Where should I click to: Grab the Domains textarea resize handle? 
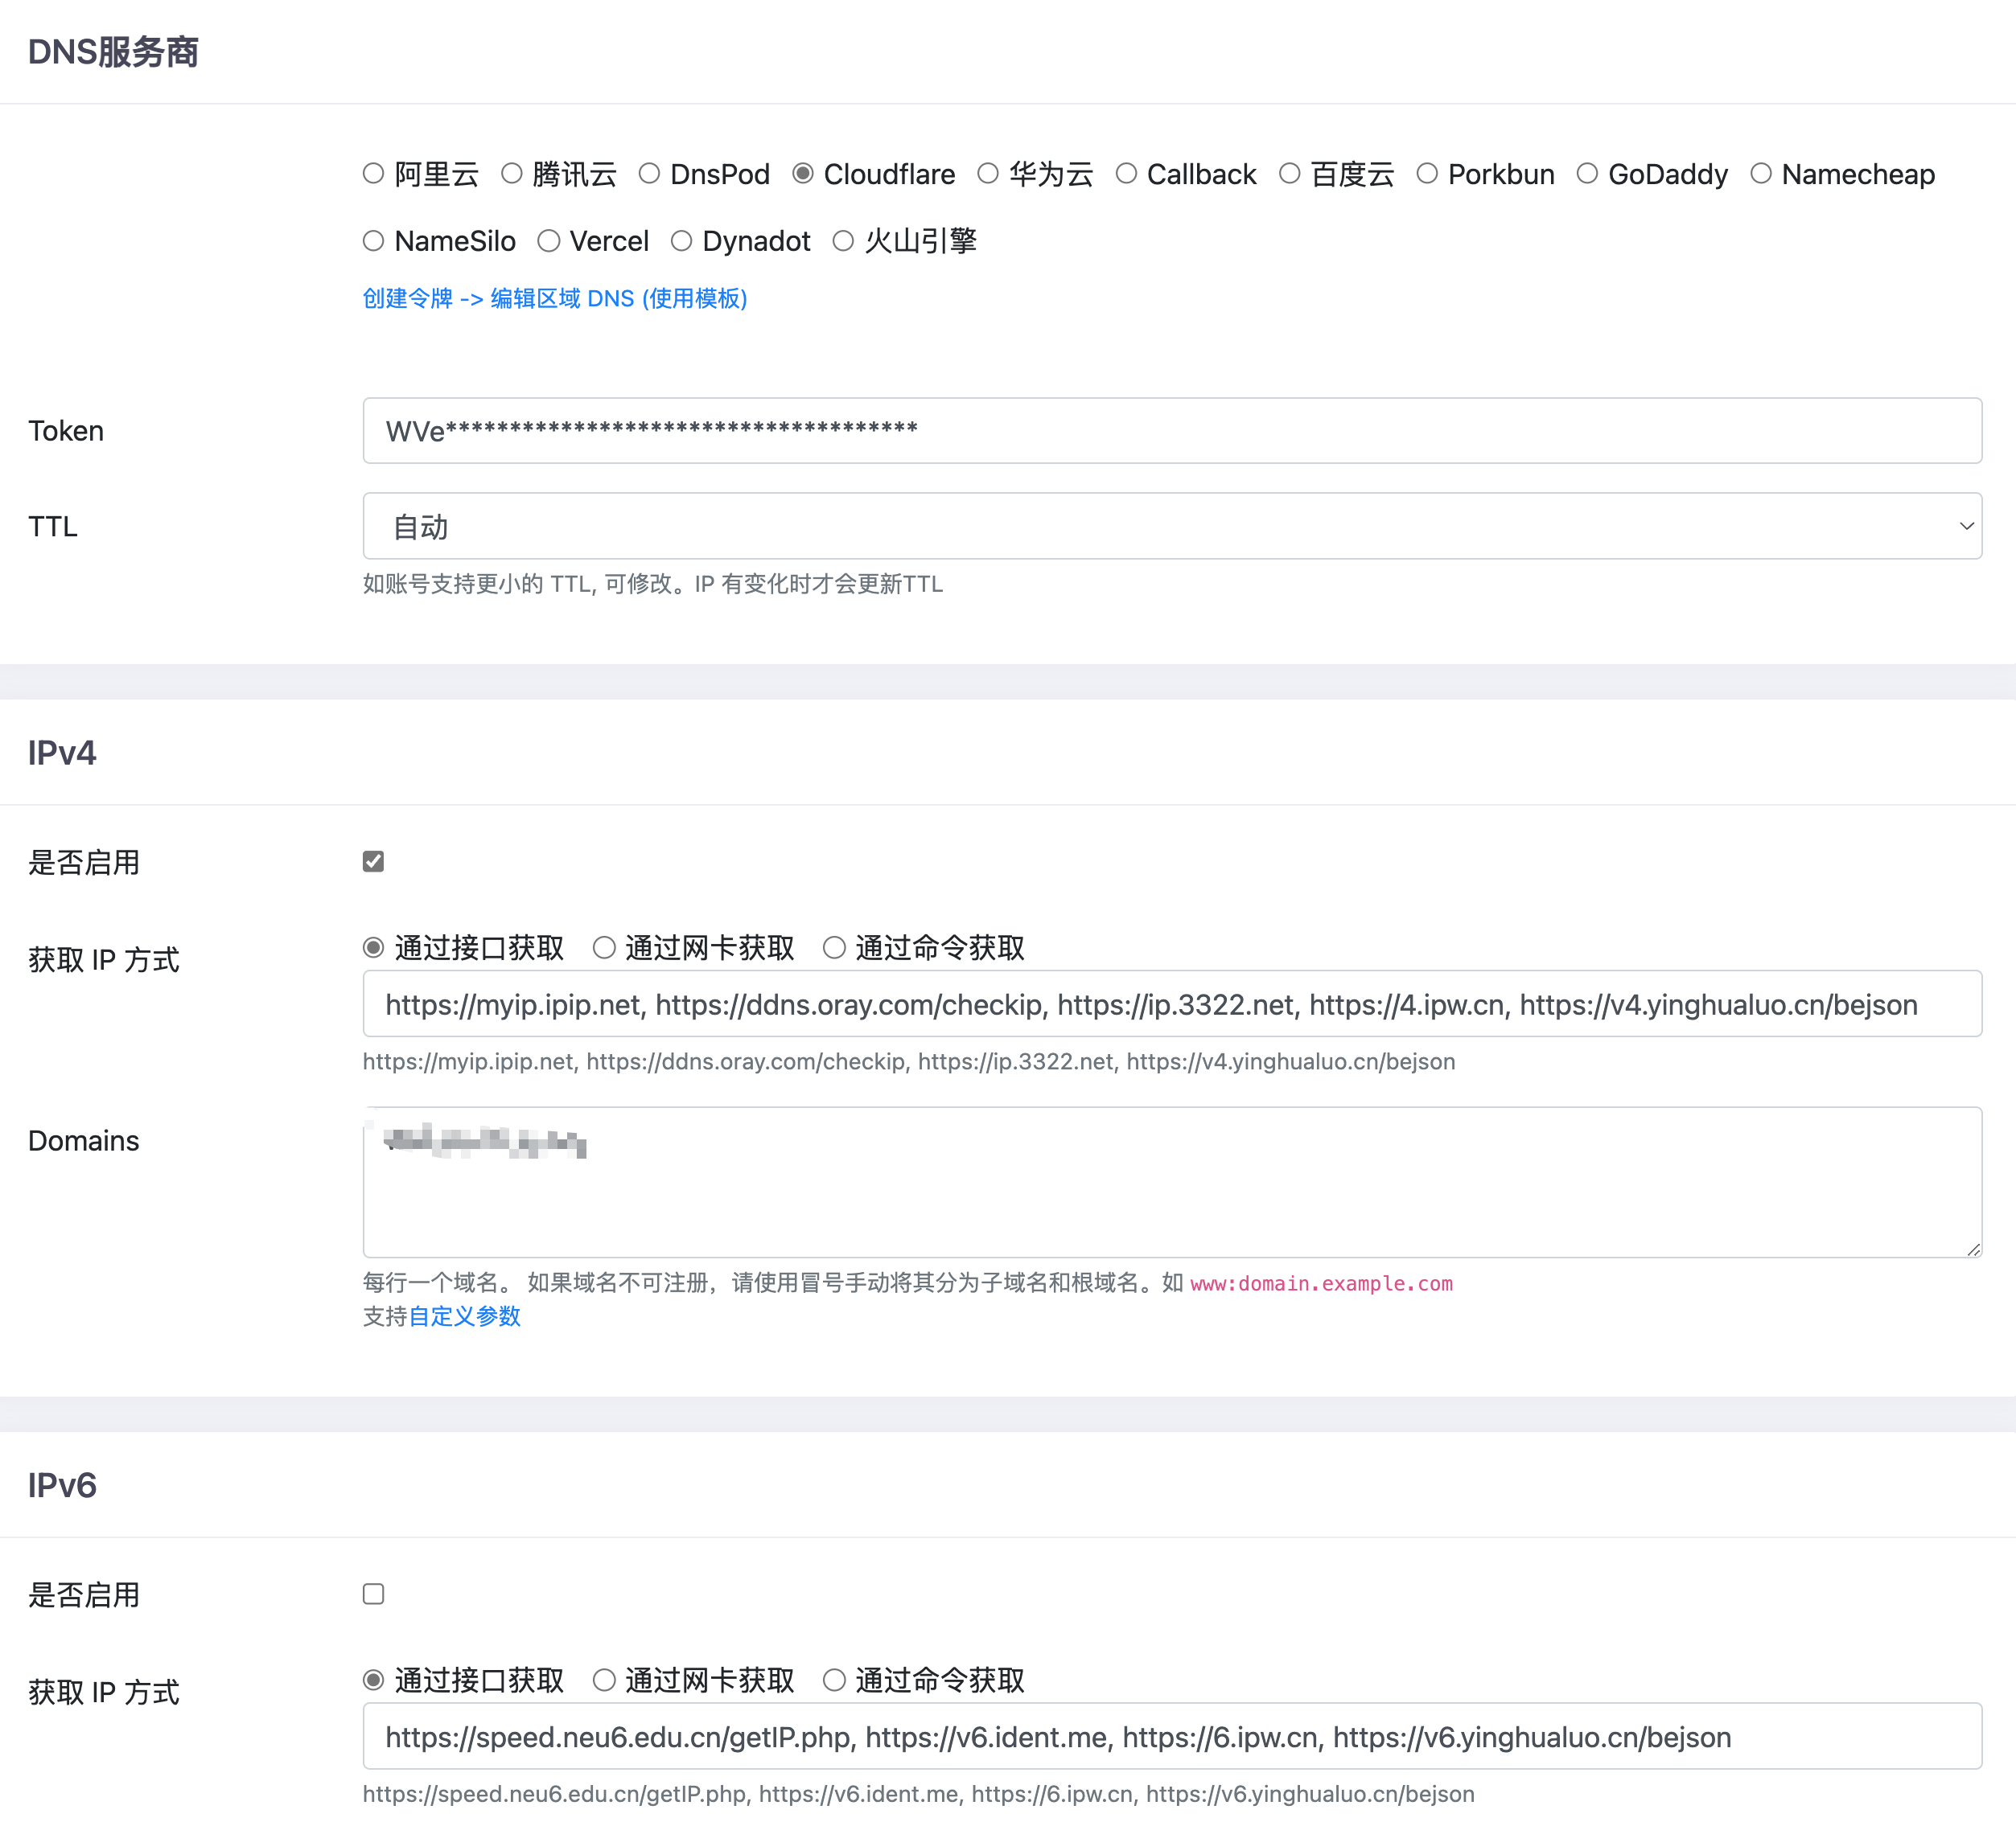(x=1973, y=1250)
